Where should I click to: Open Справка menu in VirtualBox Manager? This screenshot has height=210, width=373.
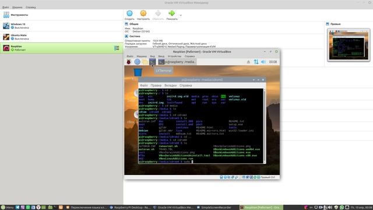tap(31, 8)
